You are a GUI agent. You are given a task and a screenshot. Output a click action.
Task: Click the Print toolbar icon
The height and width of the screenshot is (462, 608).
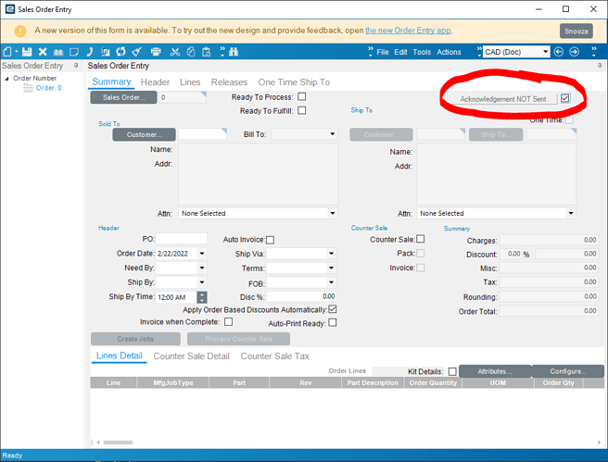point(156,52)
